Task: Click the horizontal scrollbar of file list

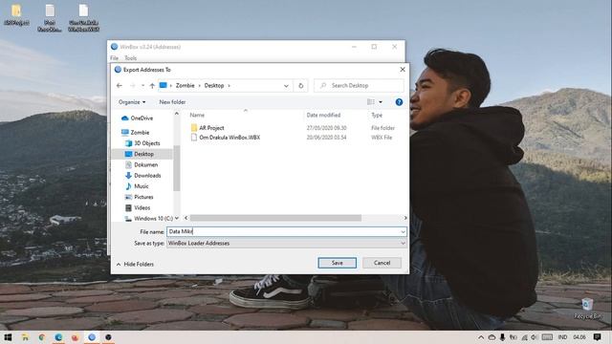Action: coord(275,218)
